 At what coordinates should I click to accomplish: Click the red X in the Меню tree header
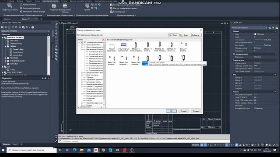point(103,40)
